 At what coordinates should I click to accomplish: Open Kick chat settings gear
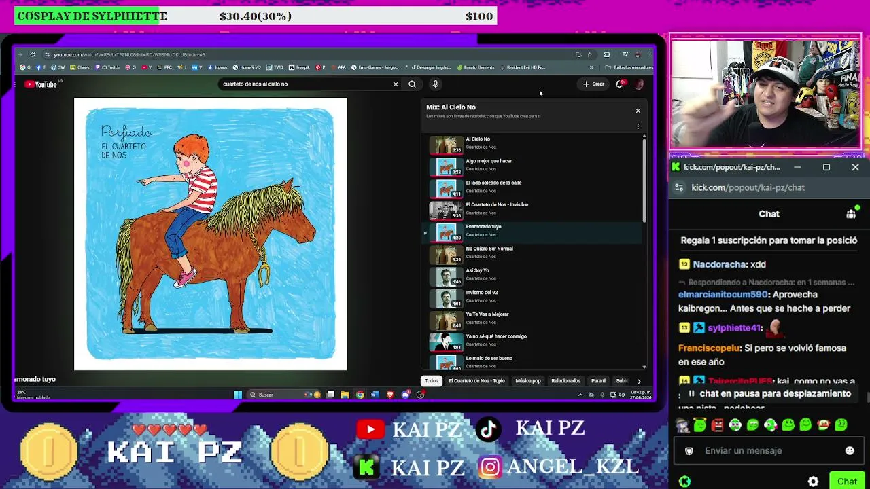(814, 482)
